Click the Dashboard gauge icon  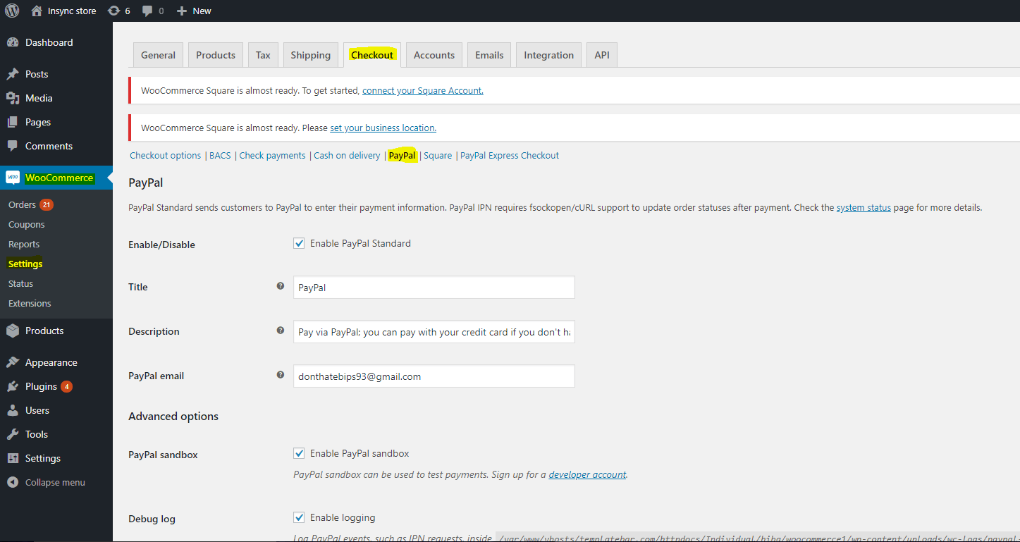click(x=13, y=42)
